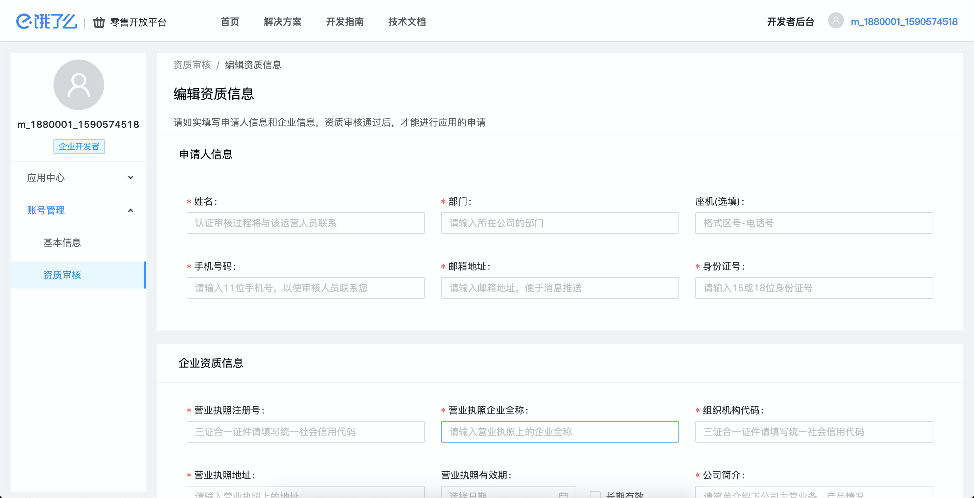Go to 开发指南 navigation item
The width and height of the screenshot is (974, 498).
345,22
